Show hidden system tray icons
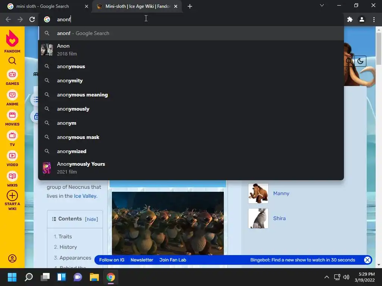This screenshot has height=286, width=382. 327,277
